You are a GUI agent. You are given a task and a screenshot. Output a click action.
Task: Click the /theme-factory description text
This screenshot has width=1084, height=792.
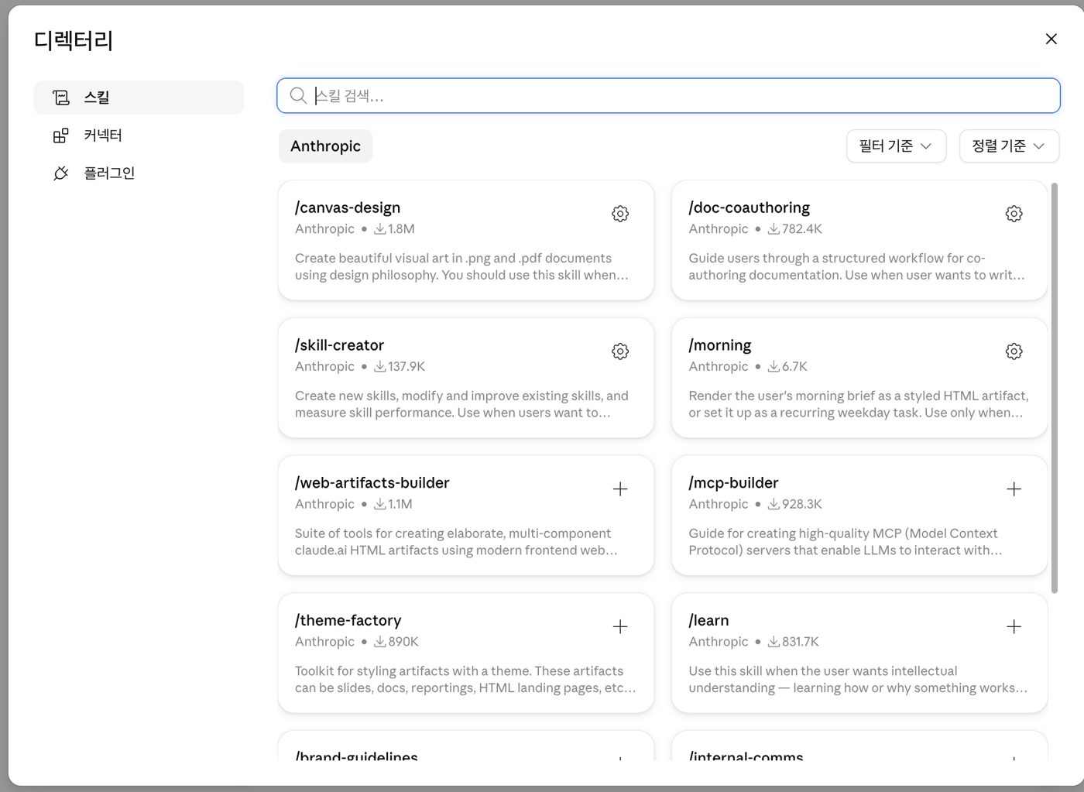pos(465,681)
